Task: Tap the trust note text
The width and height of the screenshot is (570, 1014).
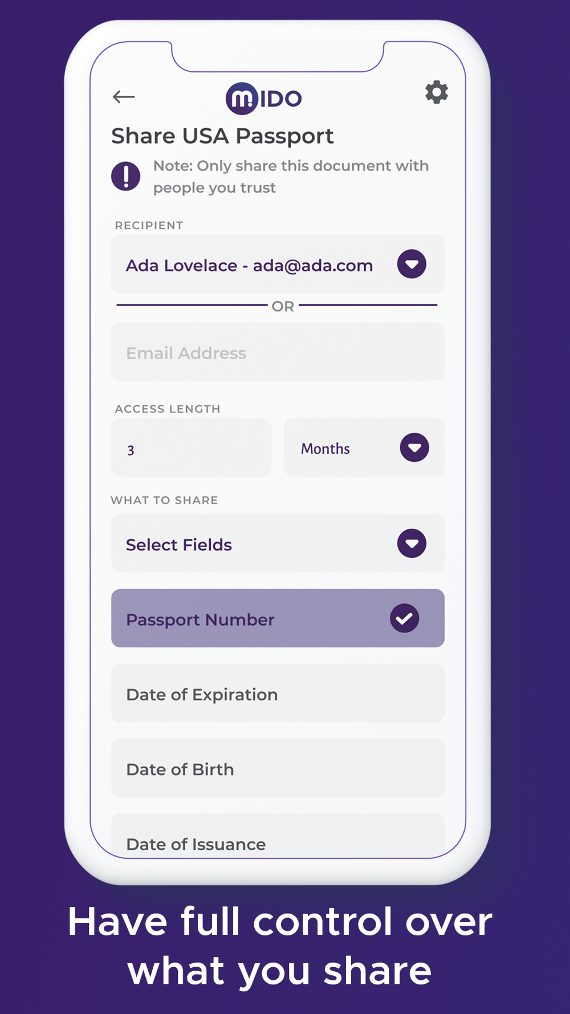Action: click(x=291, y=177)
